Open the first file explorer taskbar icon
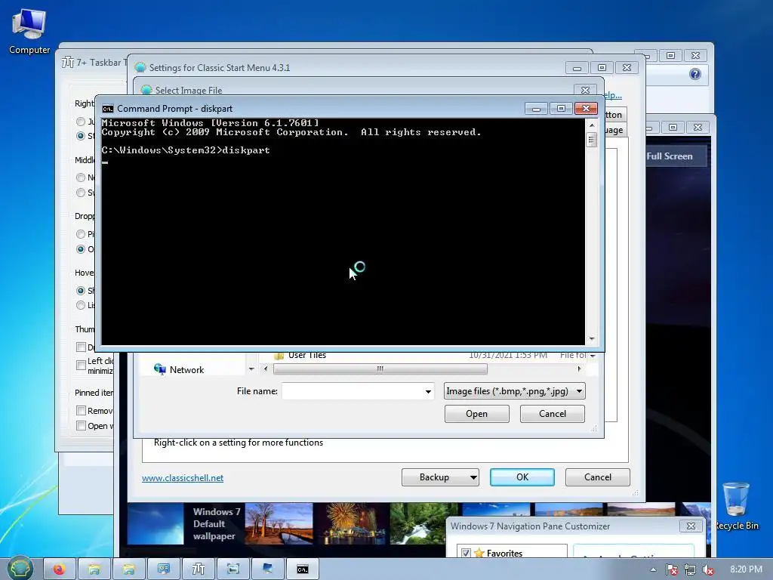 tap(94, 569)
